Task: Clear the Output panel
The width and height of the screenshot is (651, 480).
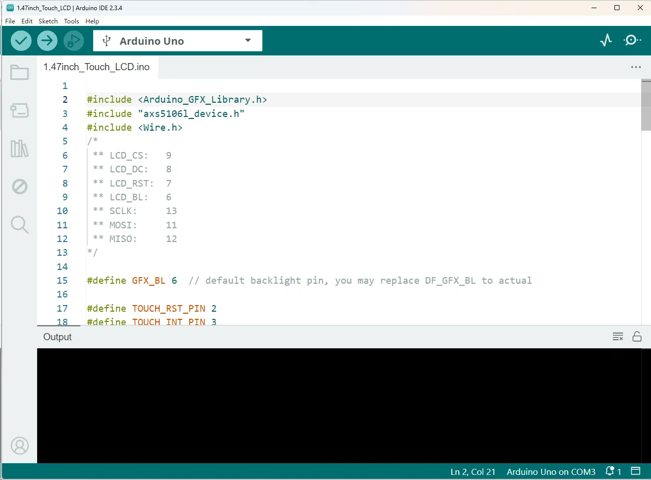Action: click(618, 336)
